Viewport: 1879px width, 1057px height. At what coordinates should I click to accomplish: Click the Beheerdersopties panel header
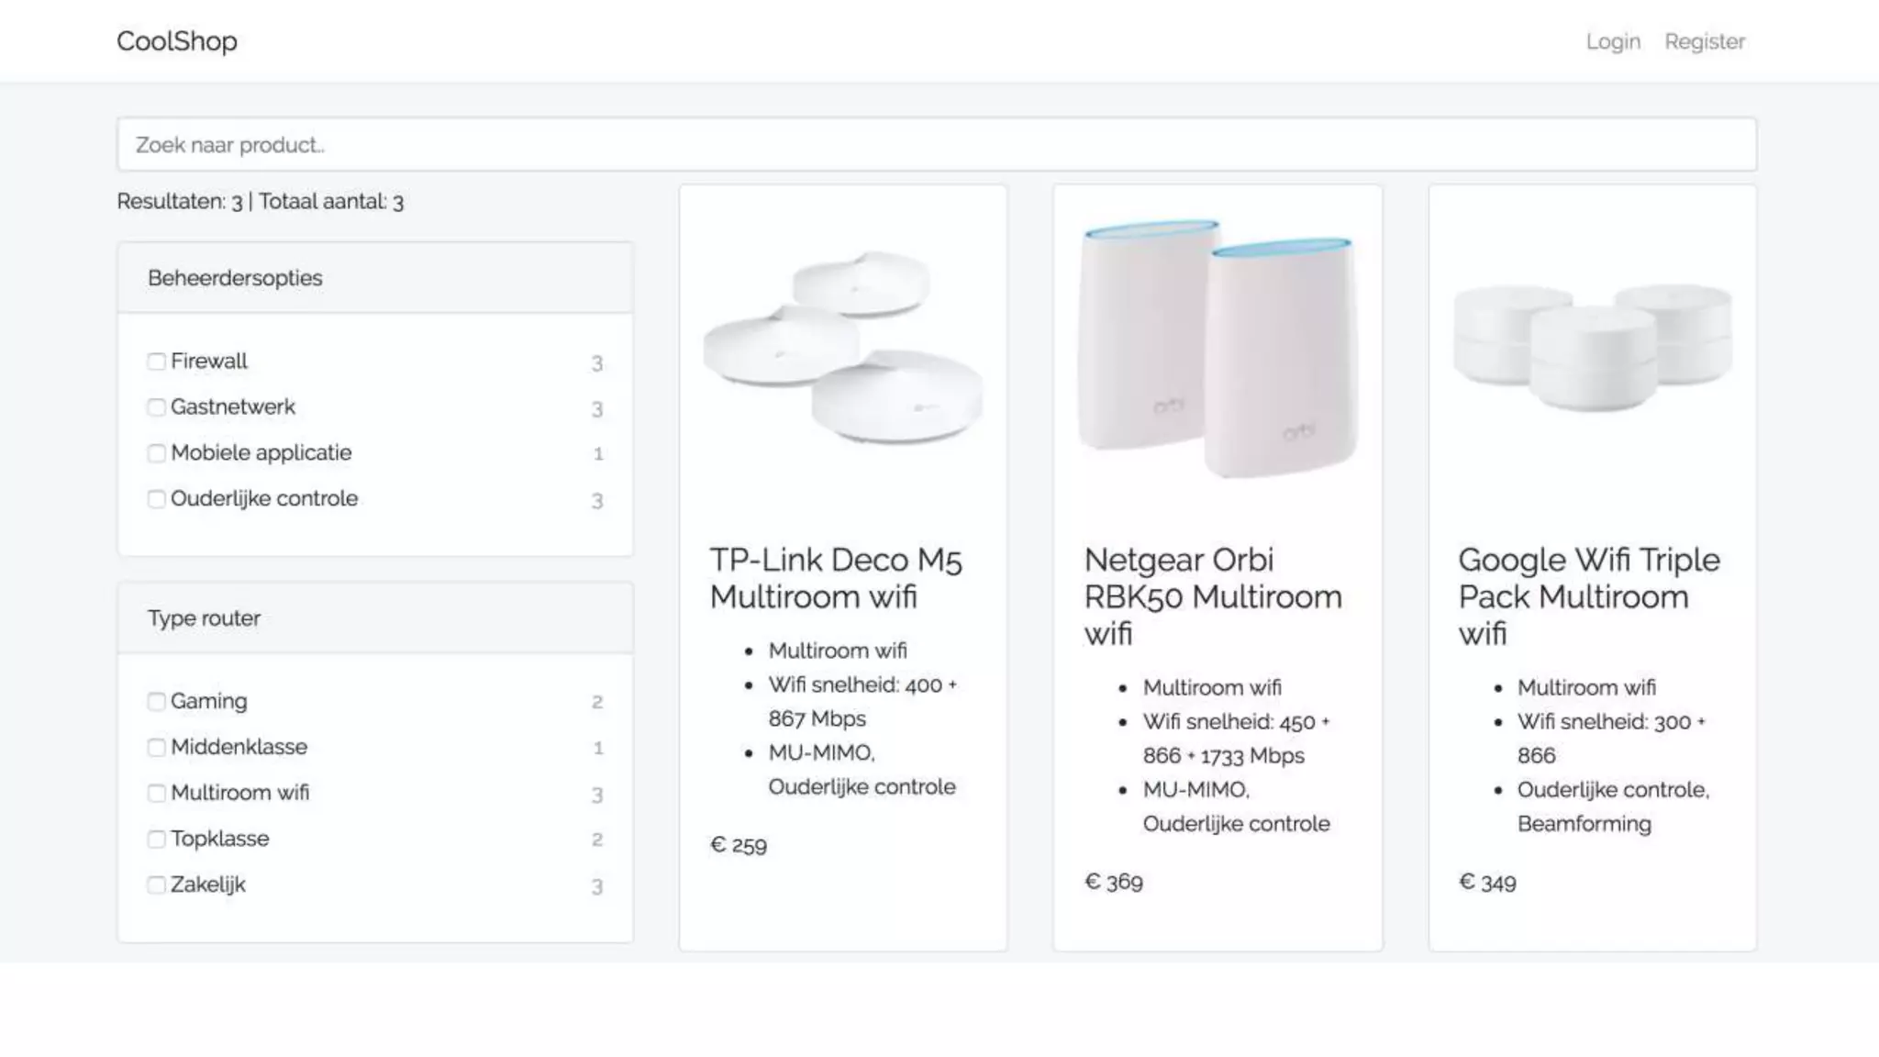tap(374, 278)
